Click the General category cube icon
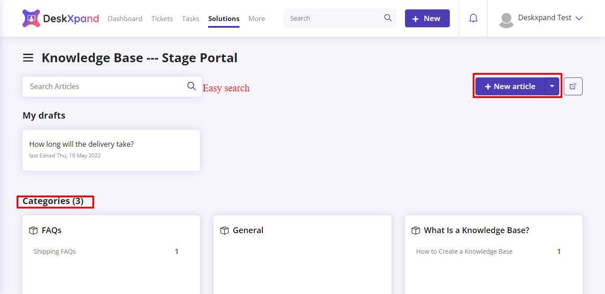 tap(224, 230)
